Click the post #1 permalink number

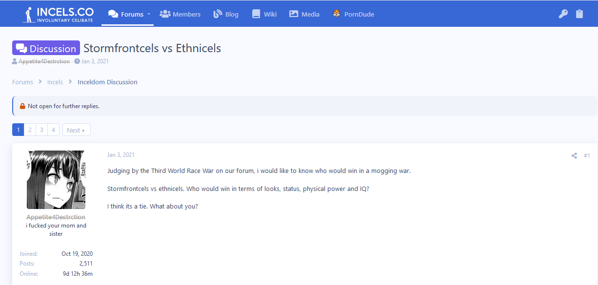coord(587,156)
